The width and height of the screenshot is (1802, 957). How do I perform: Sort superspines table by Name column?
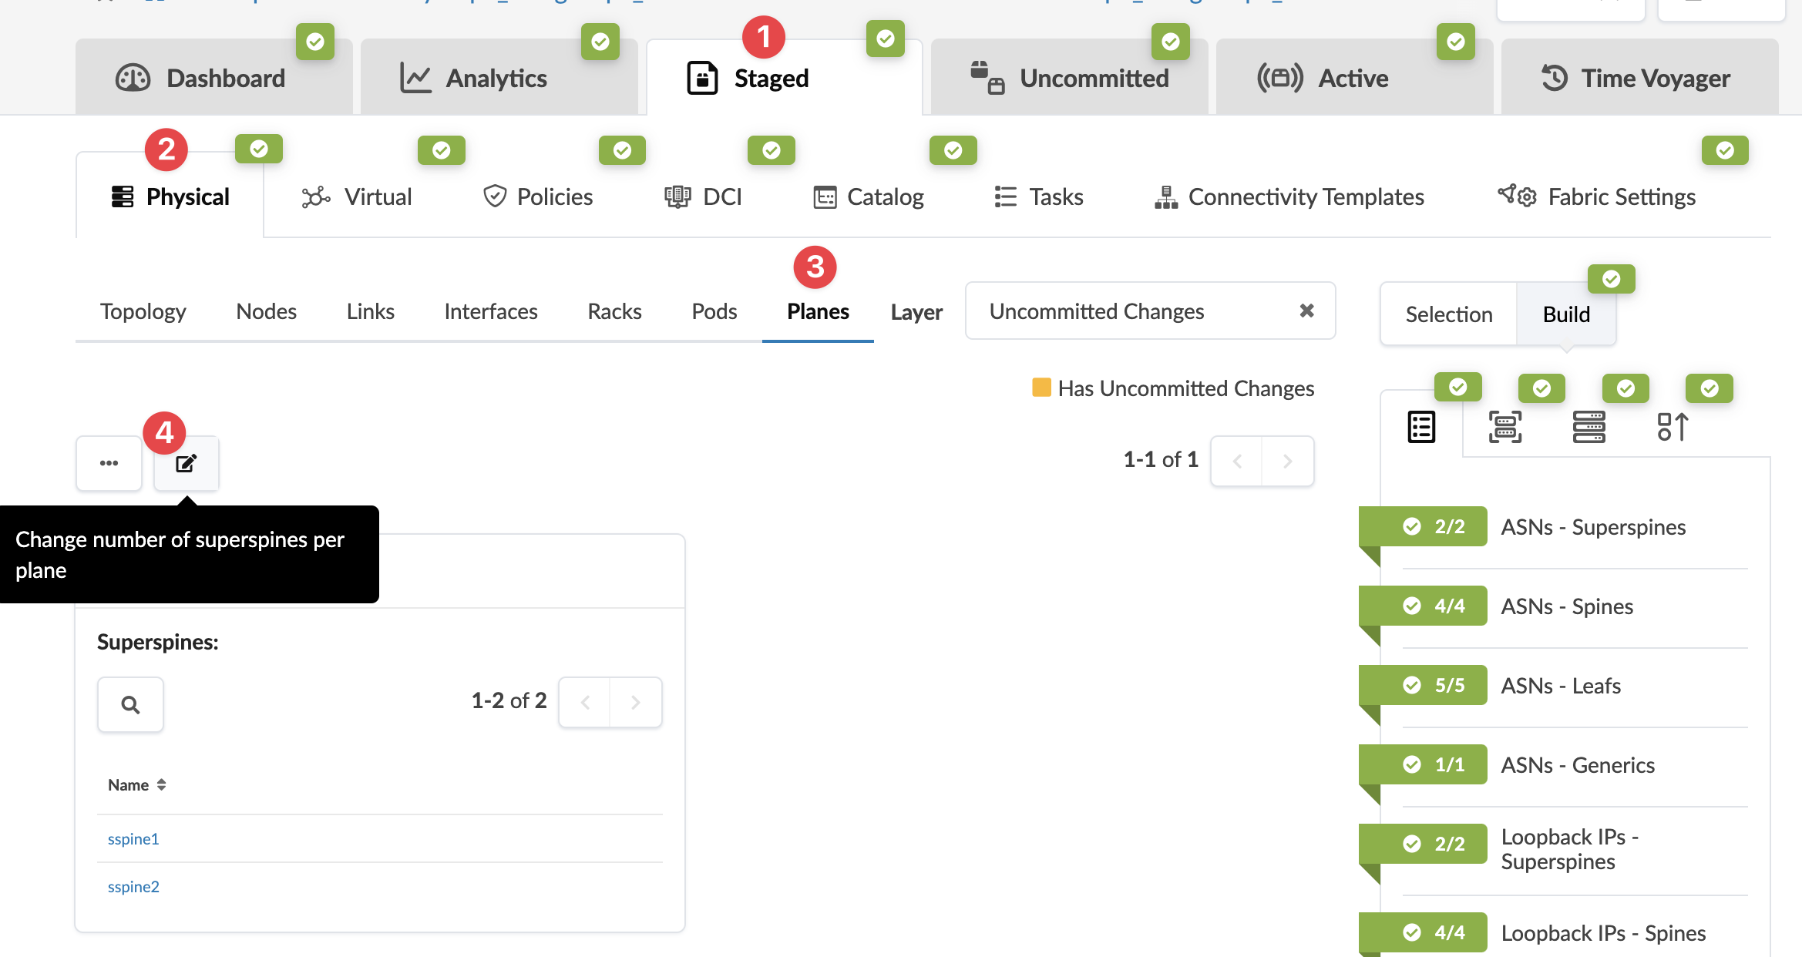pos(137,785)
